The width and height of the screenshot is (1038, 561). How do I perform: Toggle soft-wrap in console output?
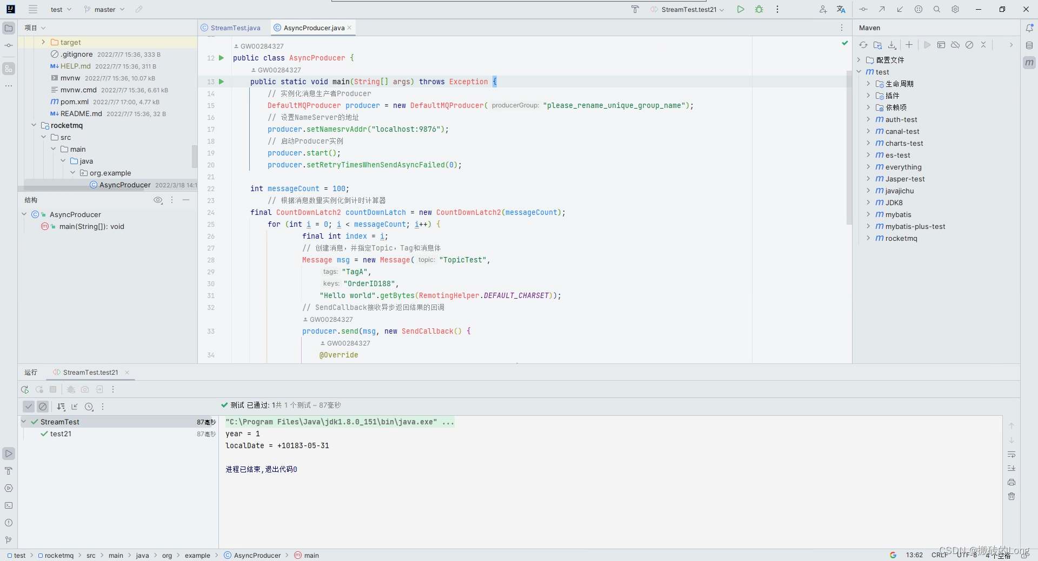1012,454
